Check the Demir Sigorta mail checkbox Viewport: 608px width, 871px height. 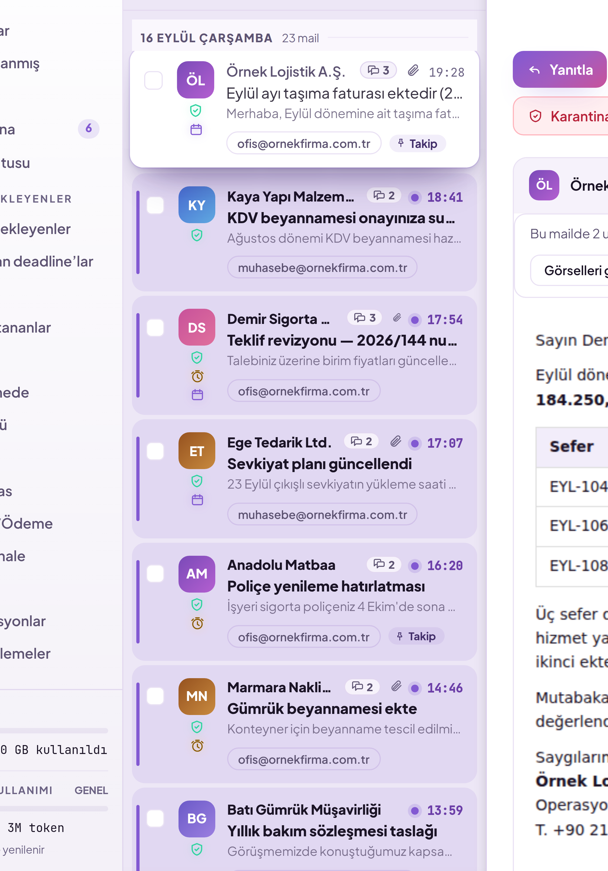(x=155, y=328)
